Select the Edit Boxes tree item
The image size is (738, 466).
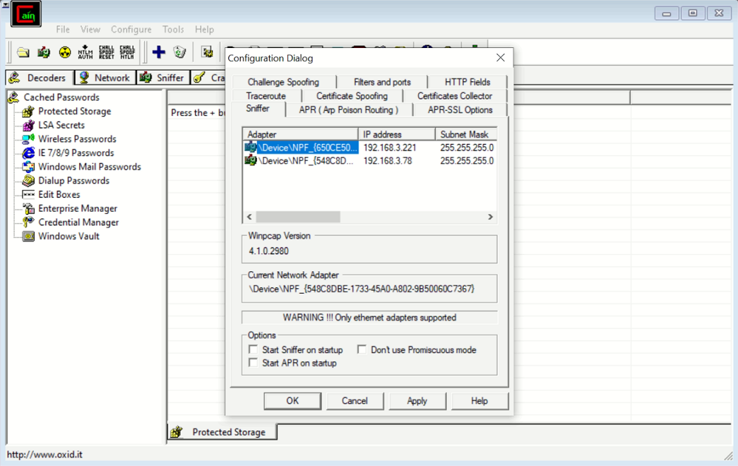[x=59, y=194]
